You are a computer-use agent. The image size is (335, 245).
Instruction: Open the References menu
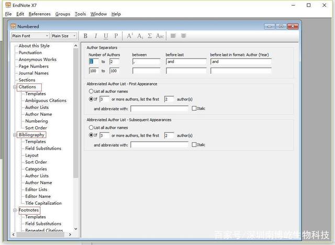(x=40, y=14)
